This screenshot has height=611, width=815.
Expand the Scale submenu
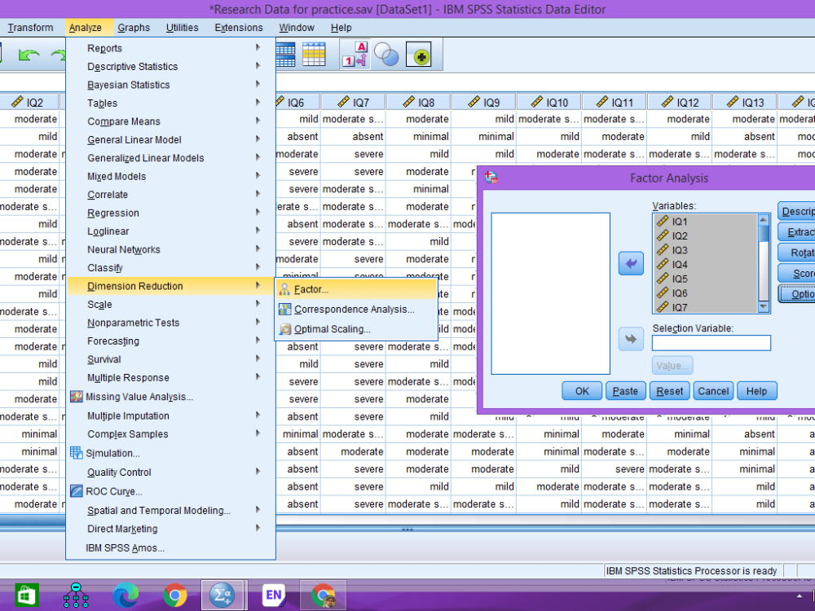171,304
